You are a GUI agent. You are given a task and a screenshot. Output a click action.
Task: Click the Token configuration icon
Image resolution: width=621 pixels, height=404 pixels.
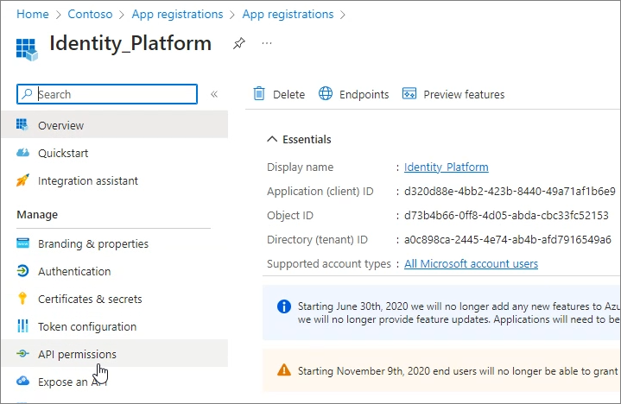(x=23, y=326)
